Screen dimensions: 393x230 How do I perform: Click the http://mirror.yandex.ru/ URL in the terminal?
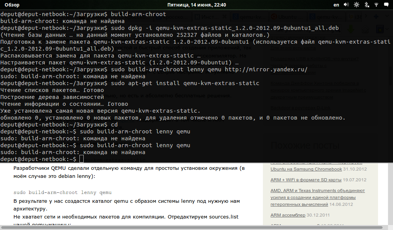click(x=266, y=69)
